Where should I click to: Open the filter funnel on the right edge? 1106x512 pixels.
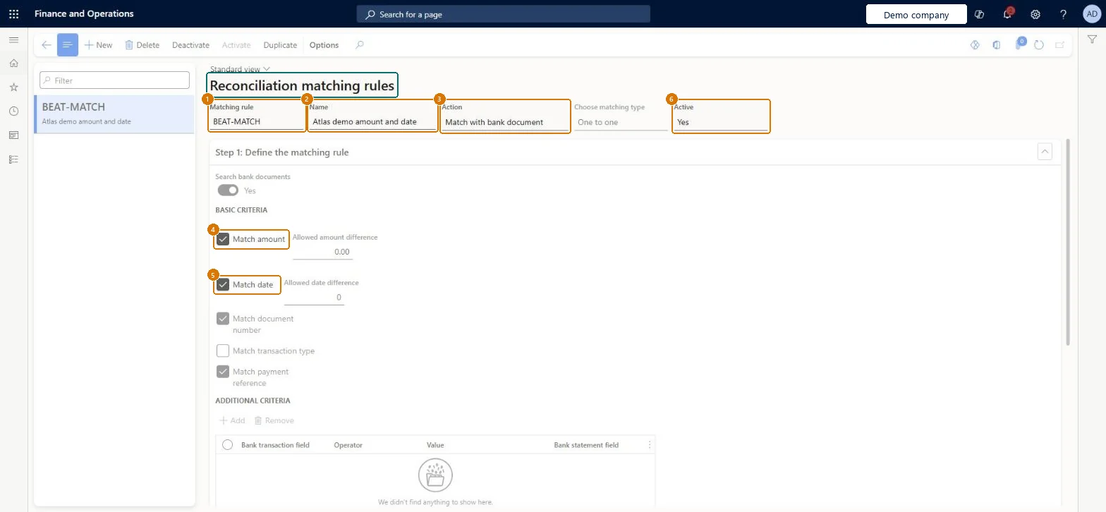tap(1092, 40)
